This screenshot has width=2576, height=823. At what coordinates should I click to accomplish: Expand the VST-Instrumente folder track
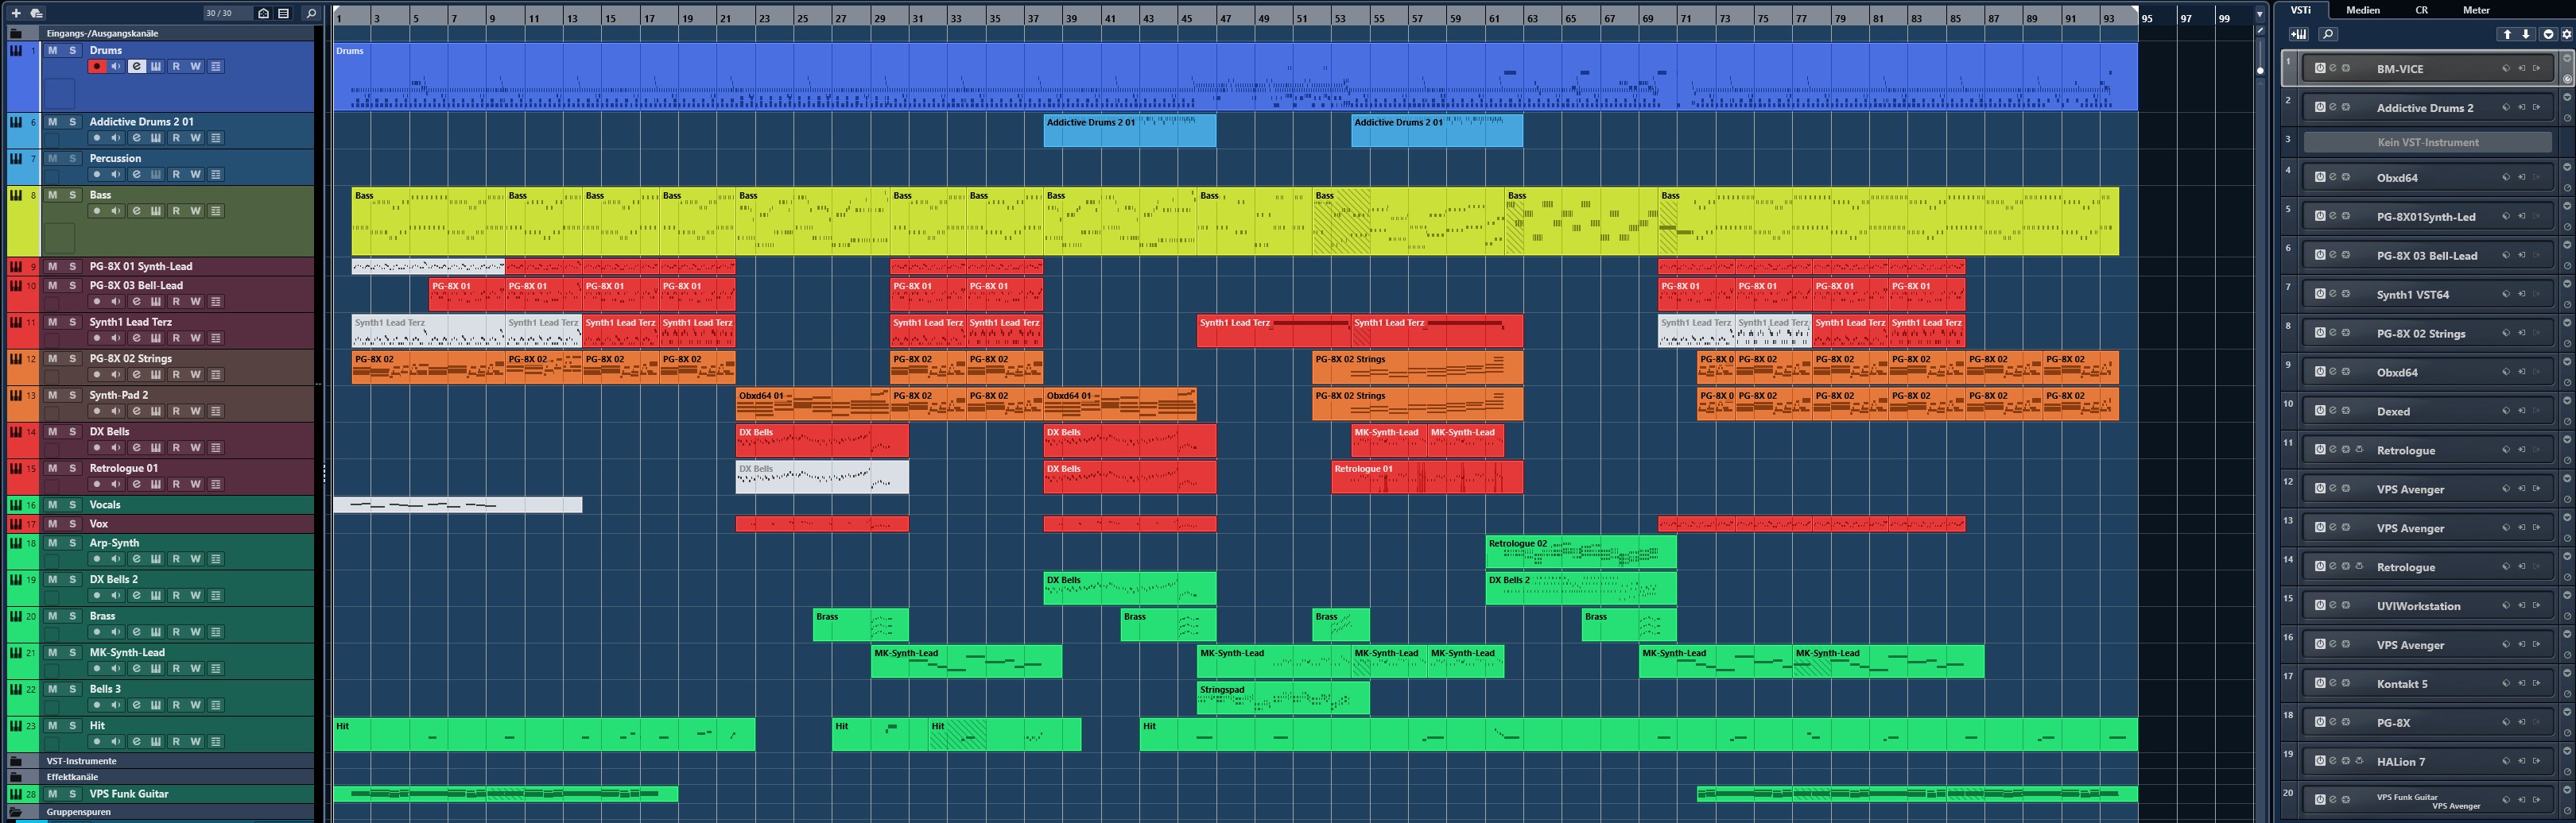(16, 761)
